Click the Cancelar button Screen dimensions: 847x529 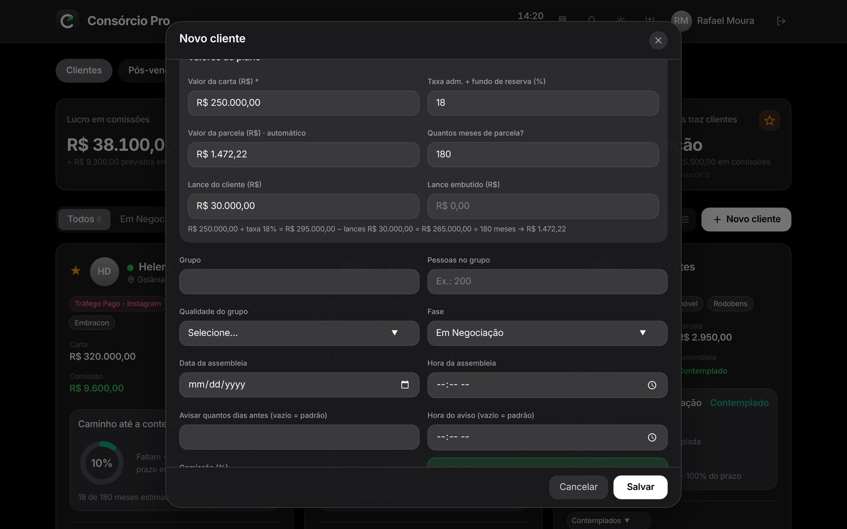click(x=578, y=487)
